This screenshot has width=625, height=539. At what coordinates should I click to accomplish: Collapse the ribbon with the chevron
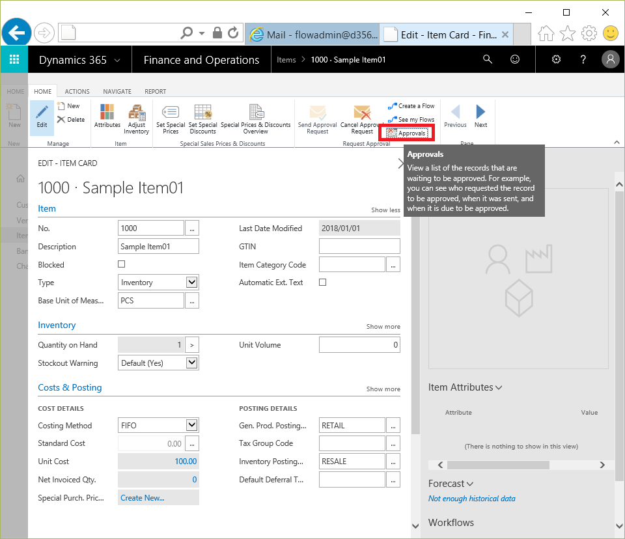point(617,143)
